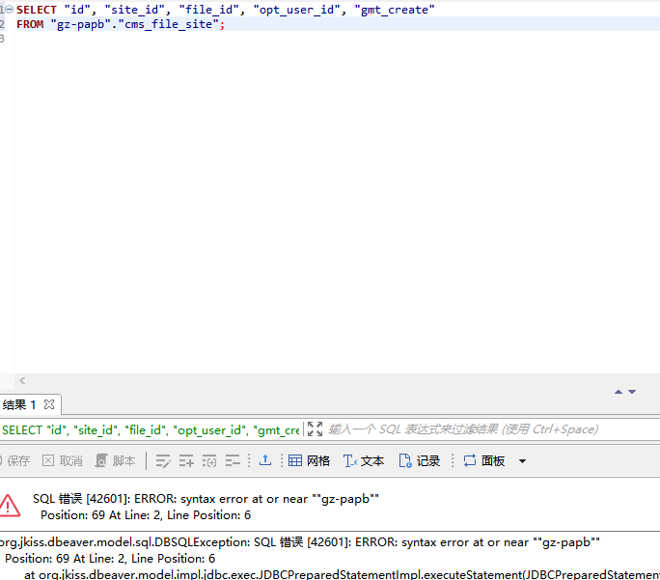Collapse the SQL query fold toggle on line 1
This screenshot has height=580, width=660.
click(9, 10)
